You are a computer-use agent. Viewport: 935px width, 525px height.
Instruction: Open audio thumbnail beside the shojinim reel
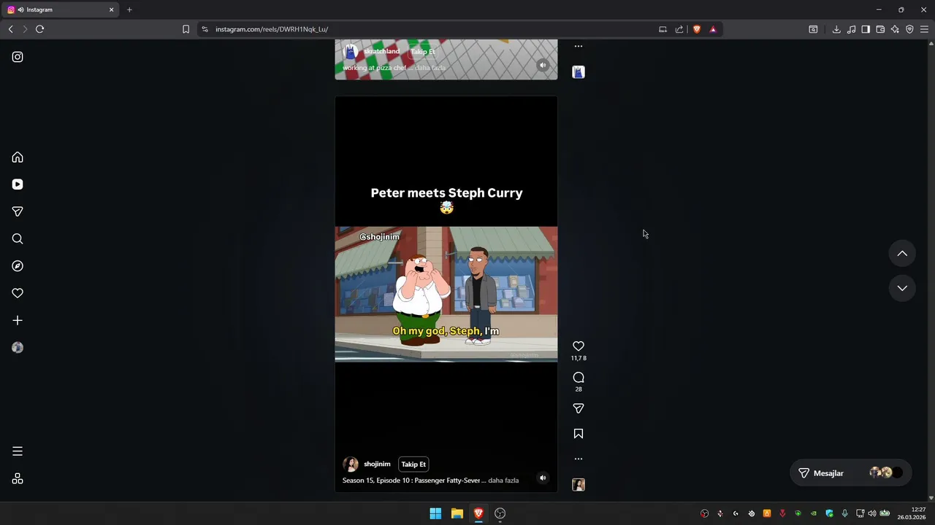[579, 485]
